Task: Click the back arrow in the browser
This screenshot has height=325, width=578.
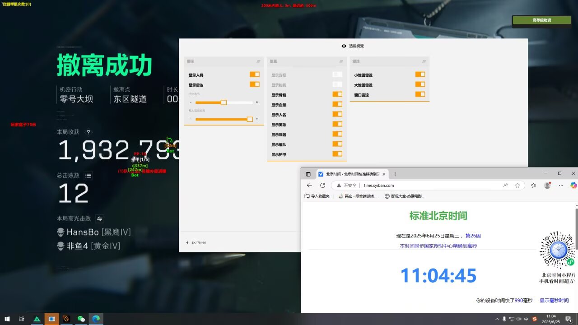Action: (x=309, y=185)
